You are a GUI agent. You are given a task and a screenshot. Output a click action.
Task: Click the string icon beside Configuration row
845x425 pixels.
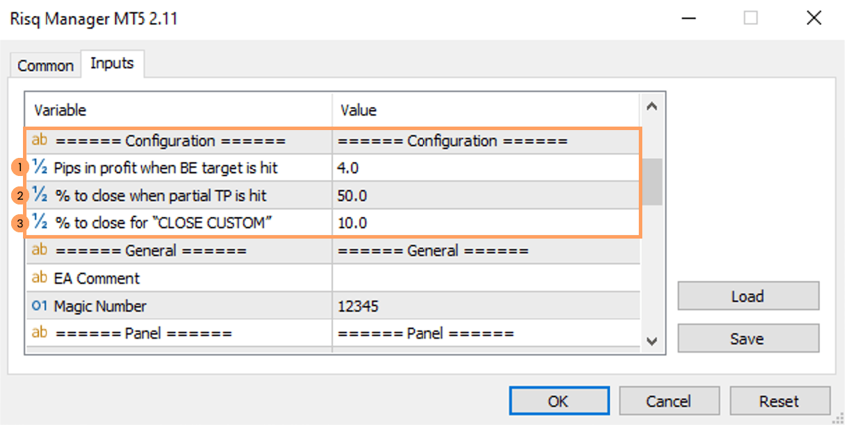click(40, 141)
